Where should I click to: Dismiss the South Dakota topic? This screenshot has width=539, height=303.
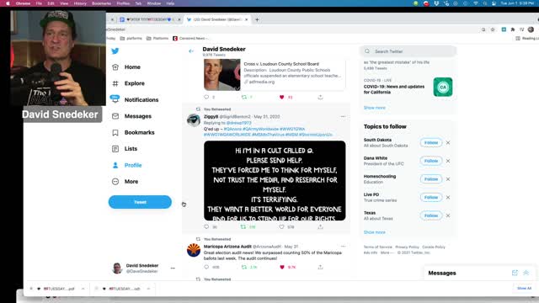pos(448,142)
